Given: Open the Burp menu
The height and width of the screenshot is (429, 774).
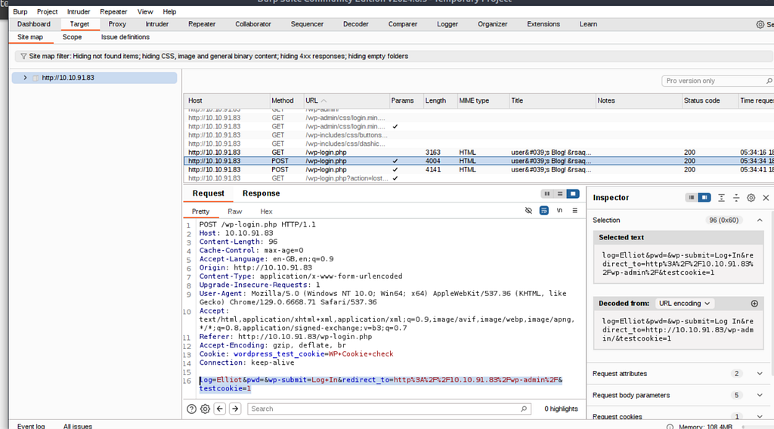Looking at the screenshot, I should (x=20, y=12).
